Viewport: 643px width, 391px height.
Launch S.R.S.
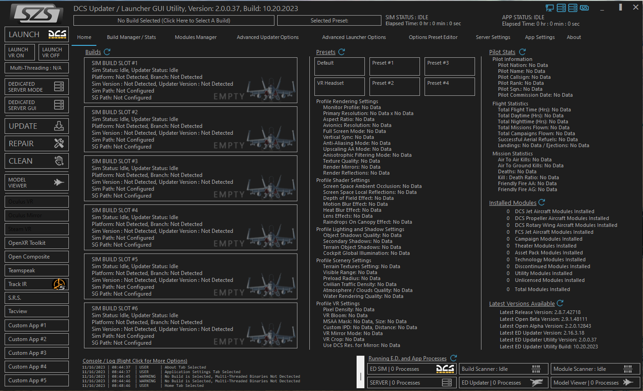pyautogui.click(x=37, y=298)
